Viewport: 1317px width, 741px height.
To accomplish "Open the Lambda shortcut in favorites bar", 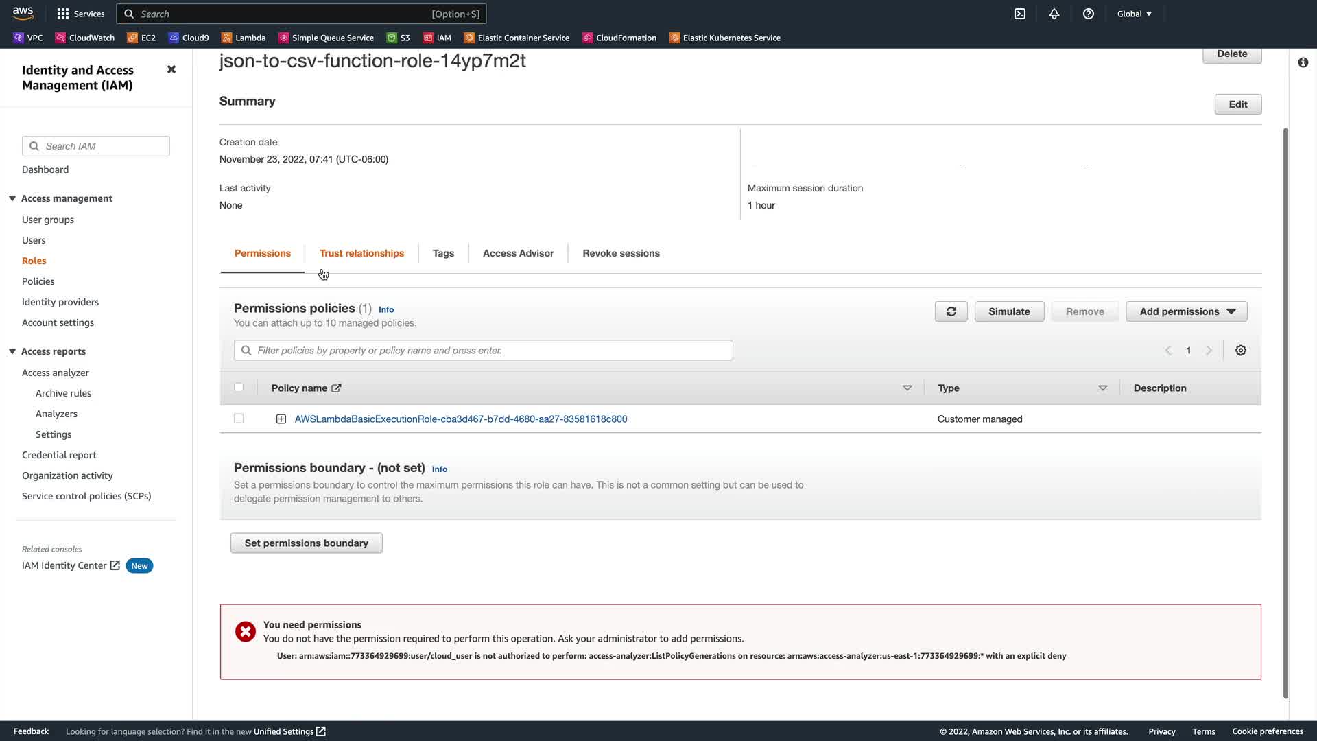I will (x=244, y=38).
